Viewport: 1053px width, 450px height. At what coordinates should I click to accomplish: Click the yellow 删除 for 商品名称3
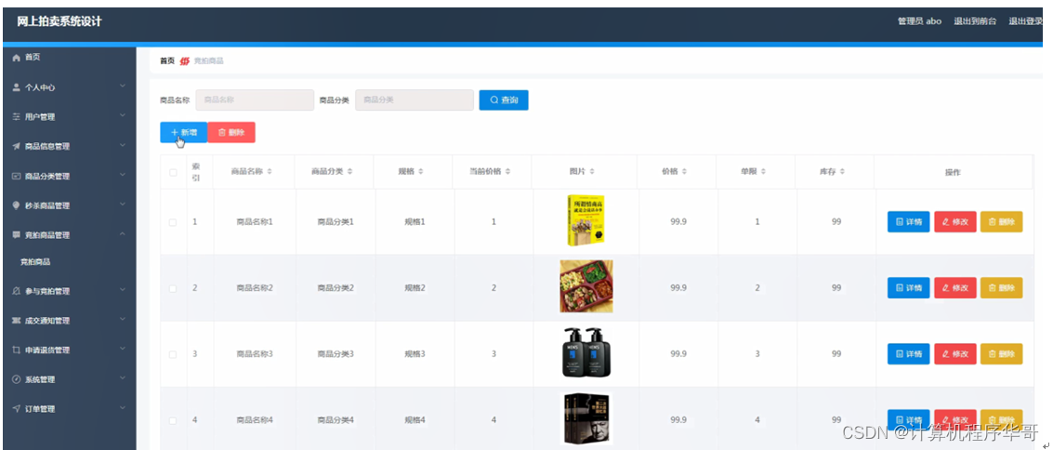coord(1001,353)
